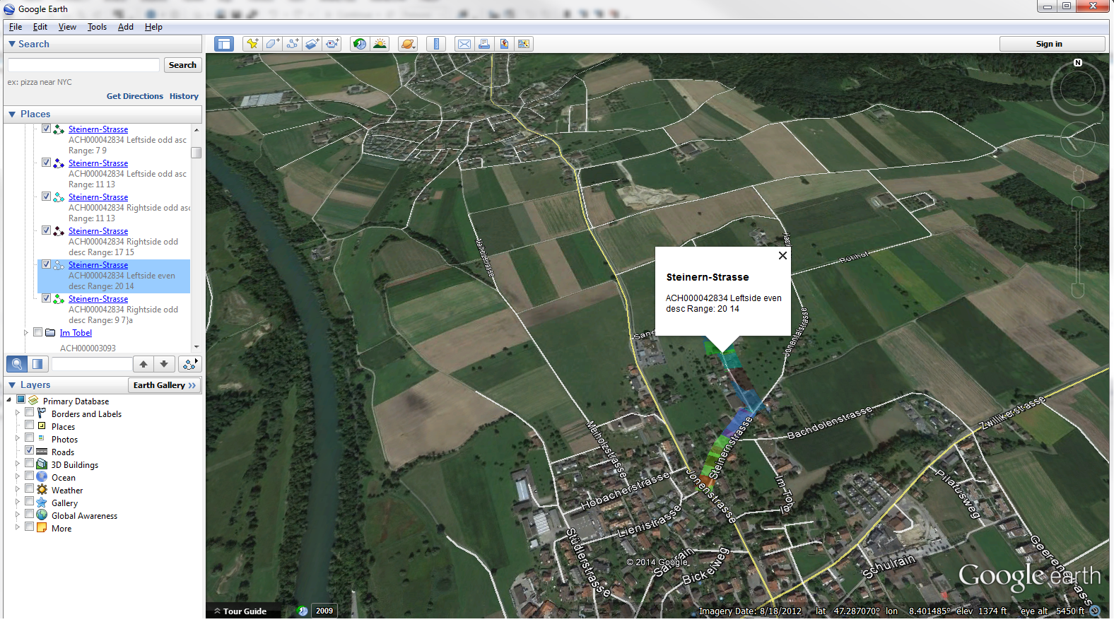Add a path using the toolbar icon
Viewport: 1114px width, 622px height.
(x=292, y=44)
